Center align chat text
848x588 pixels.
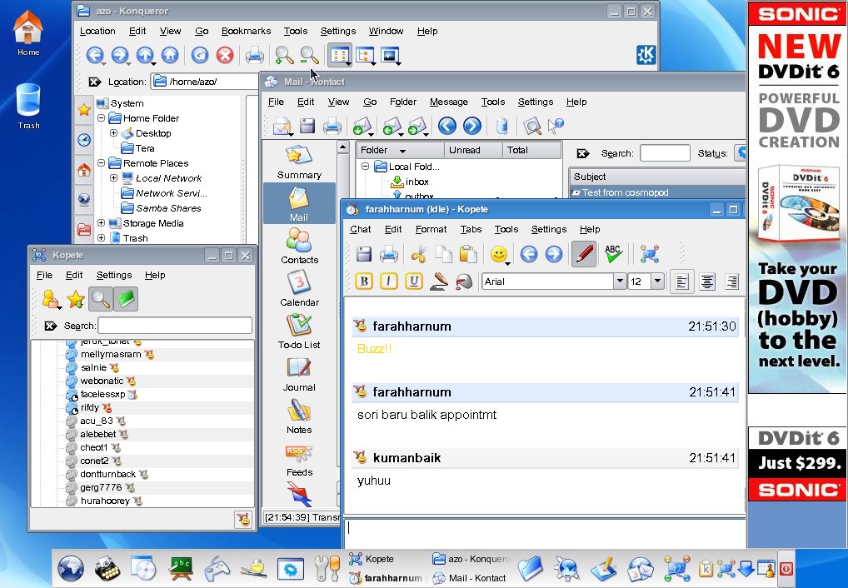707,282
